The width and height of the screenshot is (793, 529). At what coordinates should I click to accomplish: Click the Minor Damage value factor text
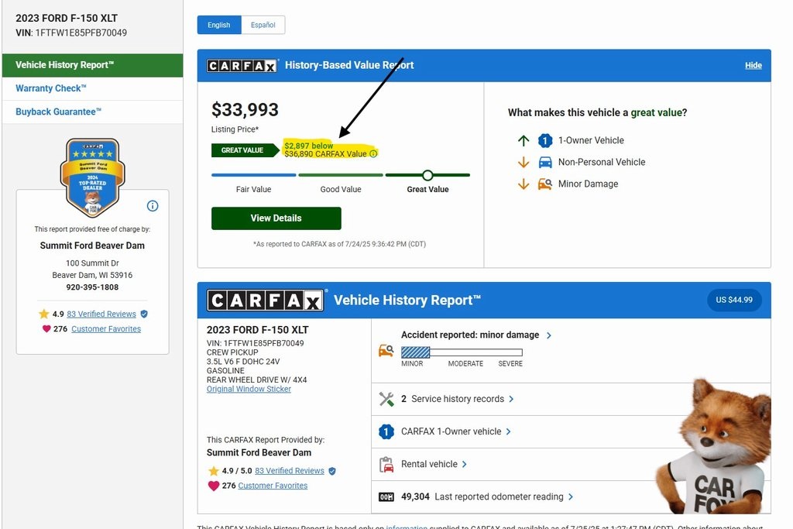tap(589, 184)
